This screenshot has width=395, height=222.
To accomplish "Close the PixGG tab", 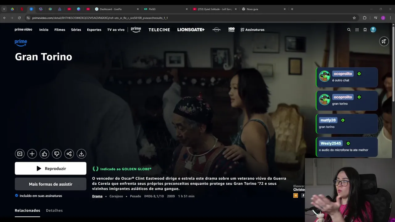I will [x=187, y=9].
